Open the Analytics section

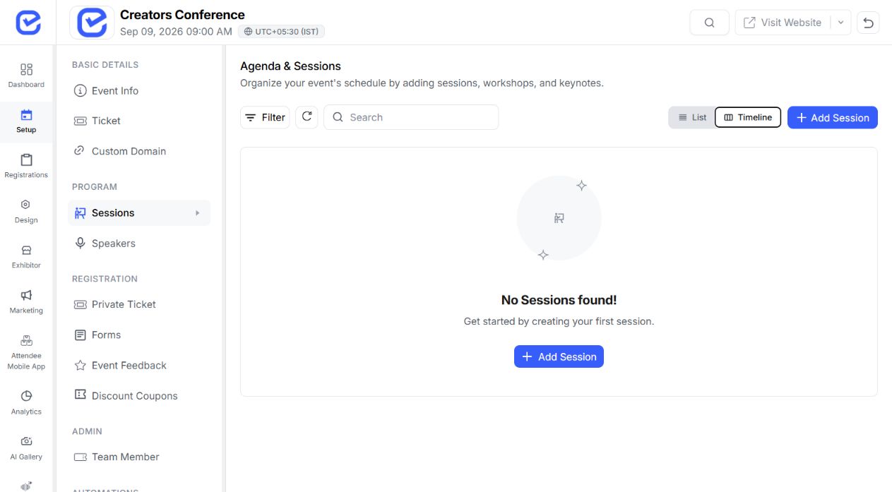[26, 402]
